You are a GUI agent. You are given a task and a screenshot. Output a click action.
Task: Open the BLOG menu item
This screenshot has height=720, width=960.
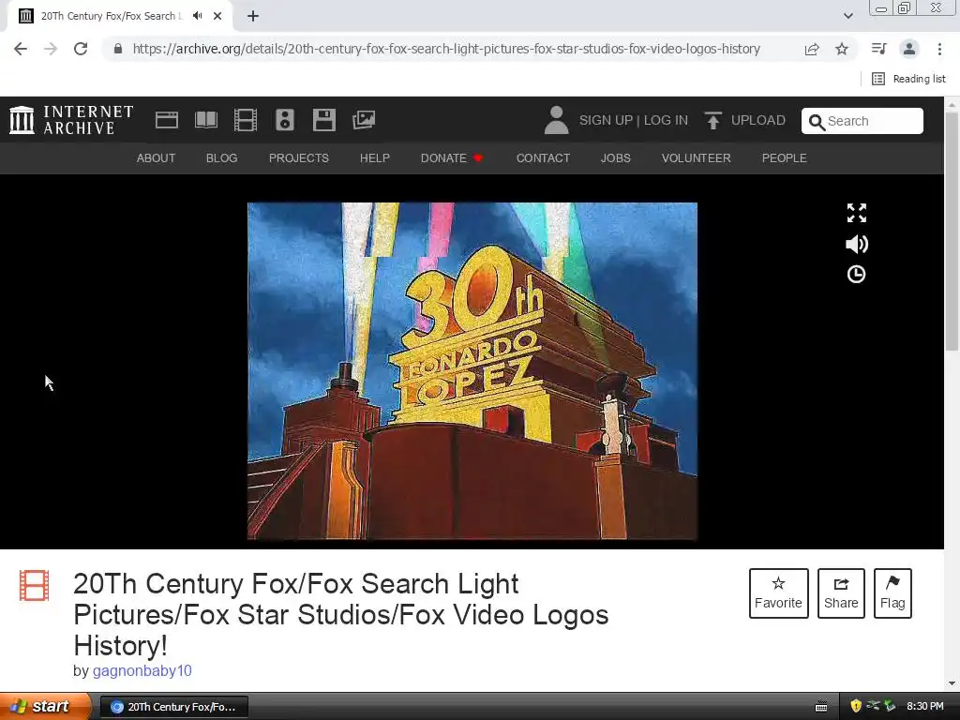click(221, 158)
